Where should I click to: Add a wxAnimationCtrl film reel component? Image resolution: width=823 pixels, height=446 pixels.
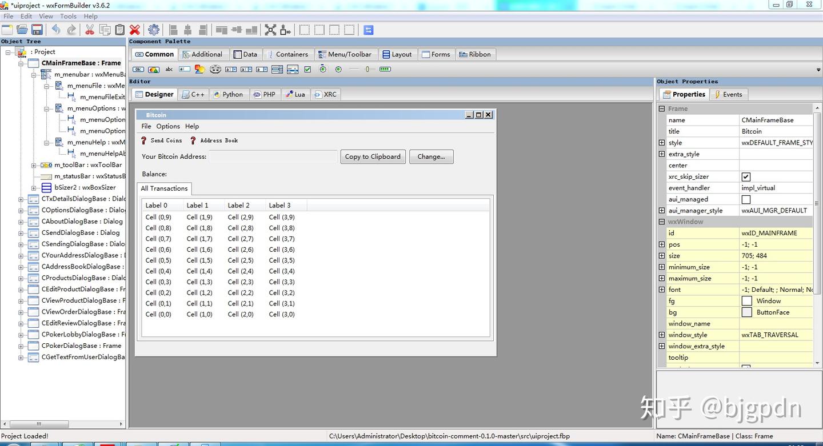coord(215,69)
